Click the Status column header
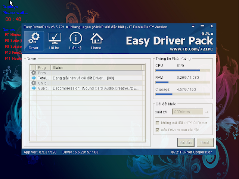This screenshot has width=239, height=179. click(x=96, y=67)
